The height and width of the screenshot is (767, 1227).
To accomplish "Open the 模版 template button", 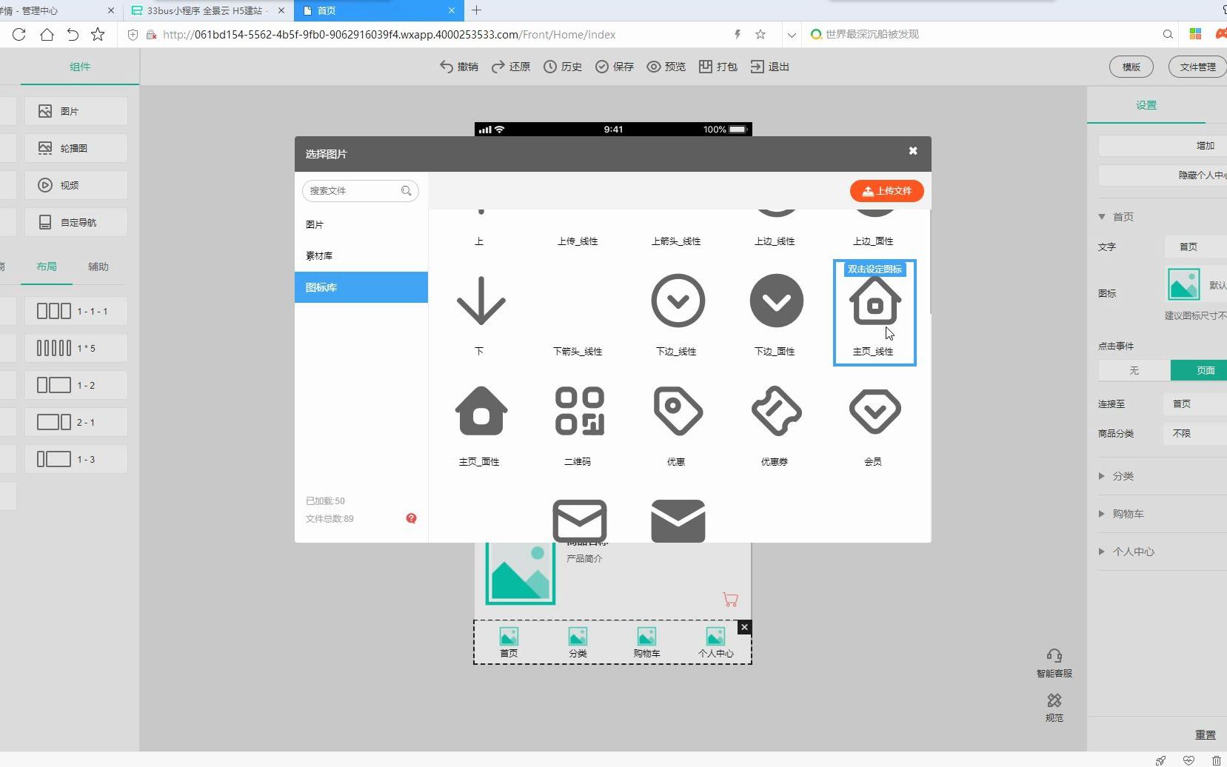I will tap(1131, 67).
